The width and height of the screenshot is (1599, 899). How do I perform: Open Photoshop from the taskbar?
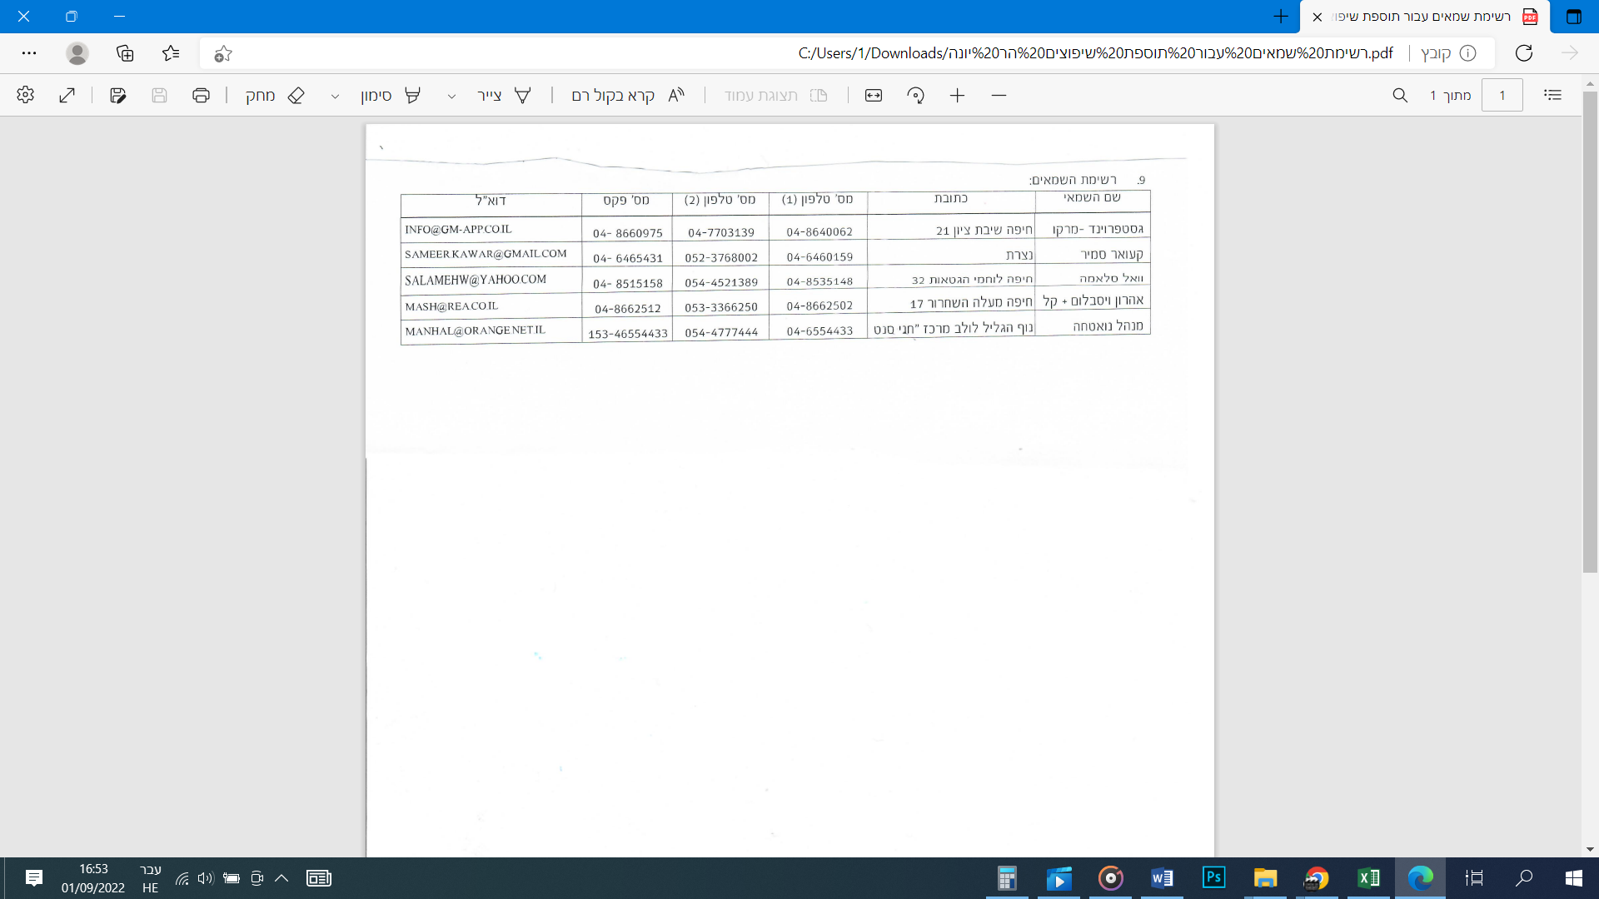[1213, 877]
